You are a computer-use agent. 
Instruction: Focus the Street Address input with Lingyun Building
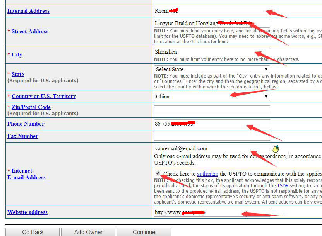click(x=212, y=23)
